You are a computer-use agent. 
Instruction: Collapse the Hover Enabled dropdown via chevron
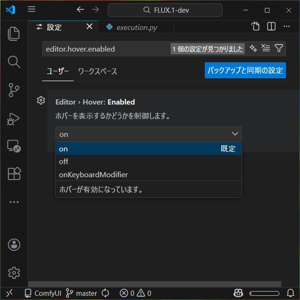point(235,135)
